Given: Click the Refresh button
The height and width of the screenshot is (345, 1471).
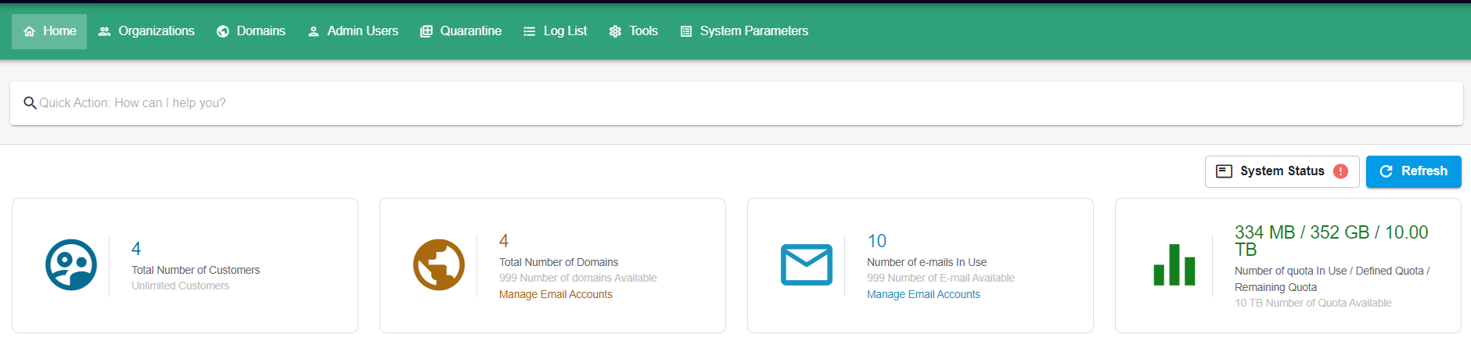Looking at the screenshot, I should tap(1413, 171).
